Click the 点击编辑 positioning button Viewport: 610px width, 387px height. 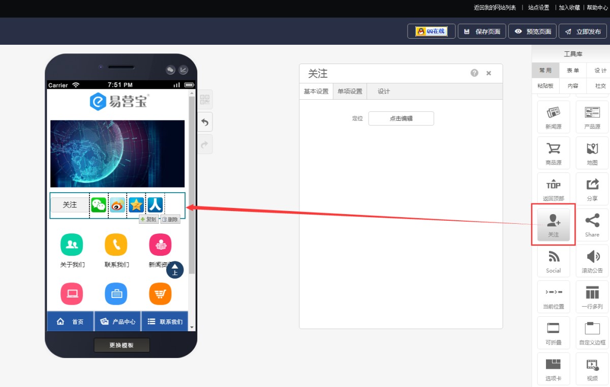pyautogui.click(x=401, y=118)
